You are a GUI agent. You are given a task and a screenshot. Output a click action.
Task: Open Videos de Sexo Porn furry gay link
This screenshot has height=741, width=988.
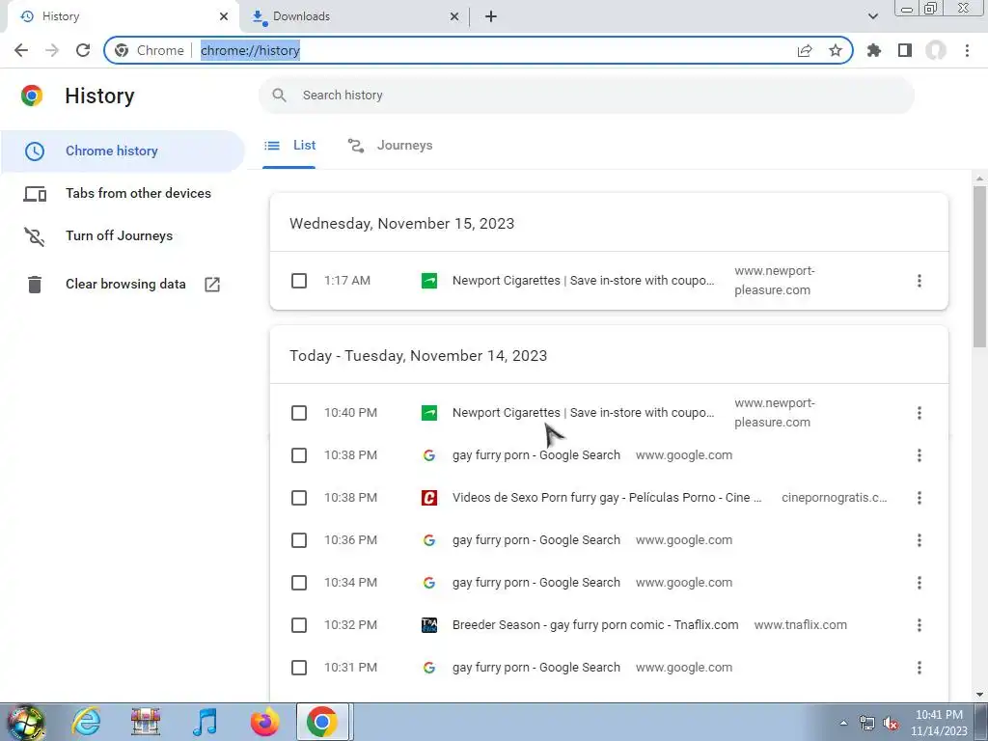pyautogui.click(x=607, y=498)
